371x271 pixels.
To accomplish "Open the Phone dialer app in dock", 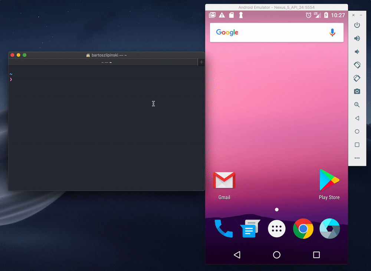I will 224,228.
